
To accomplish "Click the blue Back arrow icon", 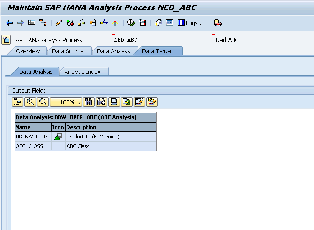I will coord(9,23).
